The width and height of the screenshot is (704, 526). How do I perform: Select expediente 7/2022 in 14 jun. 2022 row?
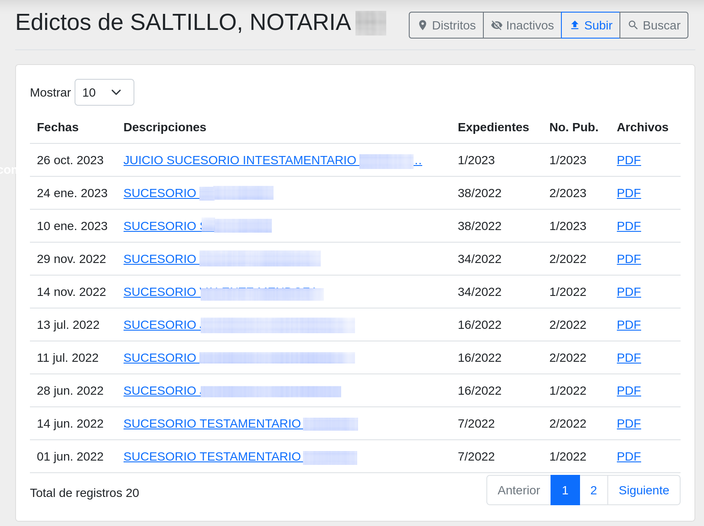(476, 424)
